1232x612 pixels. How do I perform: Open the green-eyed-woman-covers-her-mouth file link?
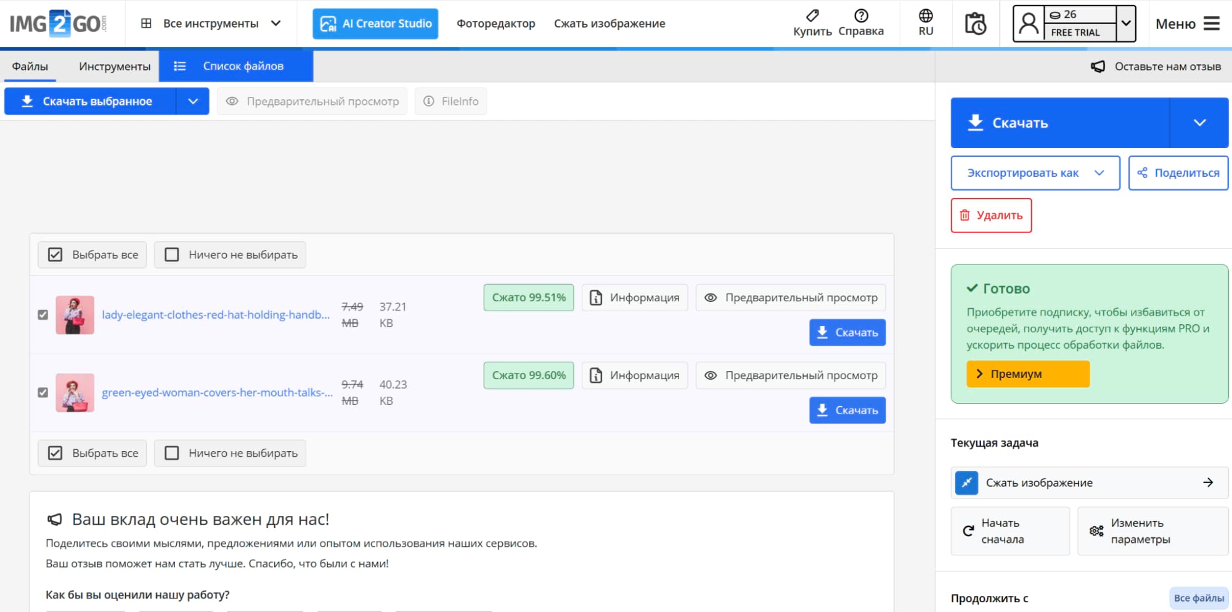(x=217, y=393)
